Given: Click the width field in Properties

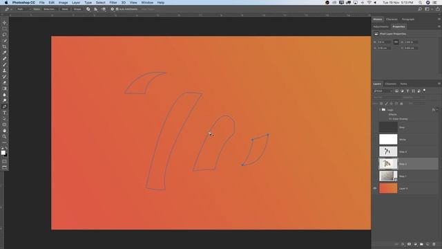Looking at the screenshot, I should 384,41.
